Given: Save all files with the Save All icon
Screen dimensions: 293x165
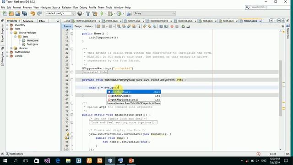Looking at the screenshot, I should pos(24,13).
